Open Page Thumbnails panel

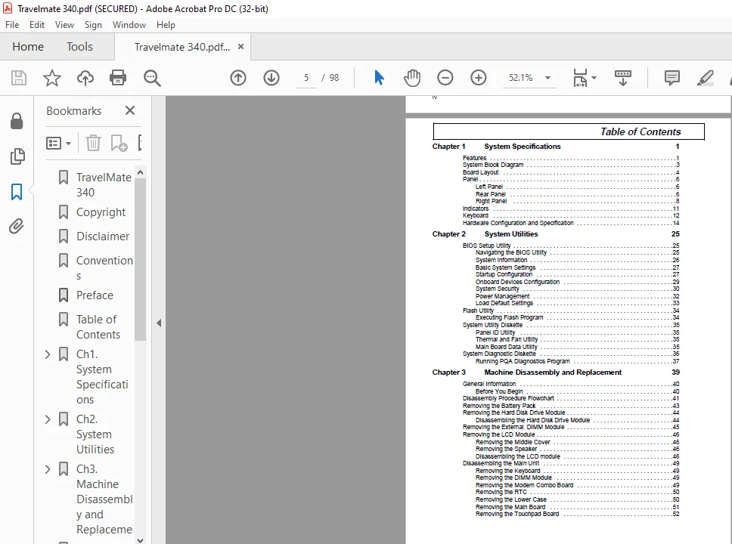pos(17,156)
